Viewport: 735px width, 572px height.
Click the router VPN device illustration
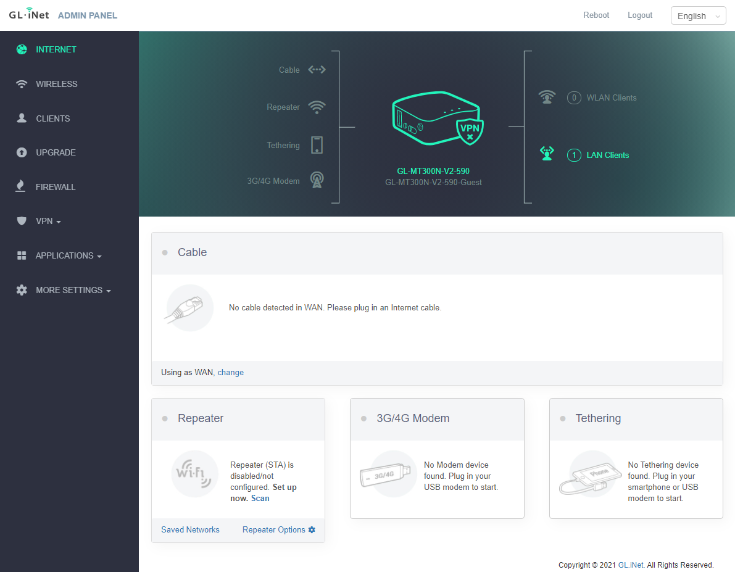pos(437,119)
